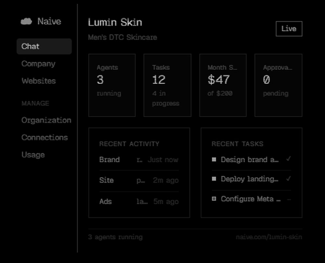The image size is (325, 263).
Task: Click the checkmark on Deploy landing task
Action: 289,178
